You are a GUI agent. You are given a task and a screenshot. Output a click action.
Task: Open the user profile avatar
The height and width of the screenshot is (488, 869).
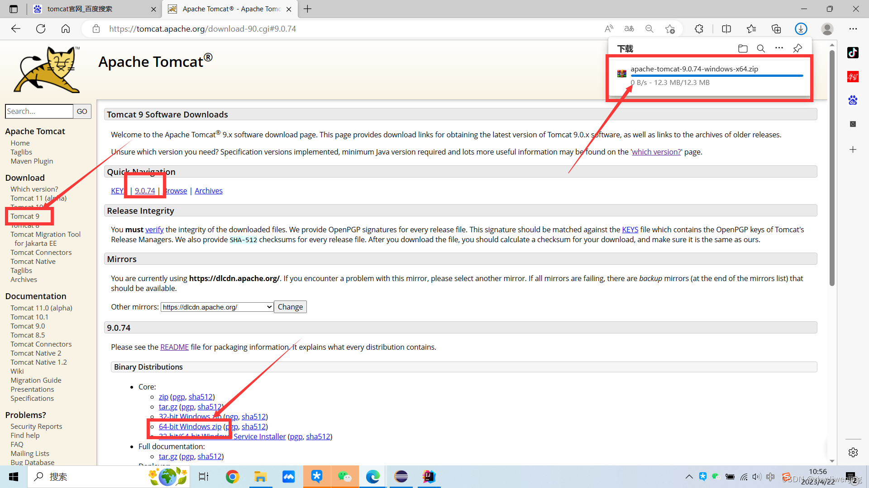(827, 28)
